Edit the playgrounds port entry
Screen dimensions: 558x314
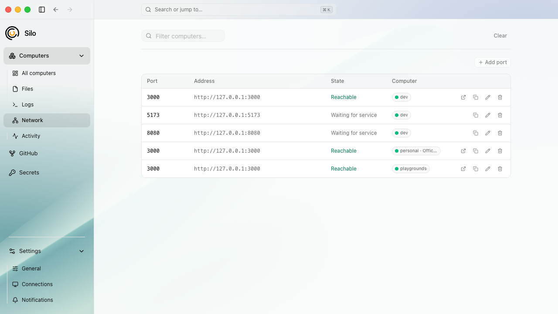(x=488, y=169)
